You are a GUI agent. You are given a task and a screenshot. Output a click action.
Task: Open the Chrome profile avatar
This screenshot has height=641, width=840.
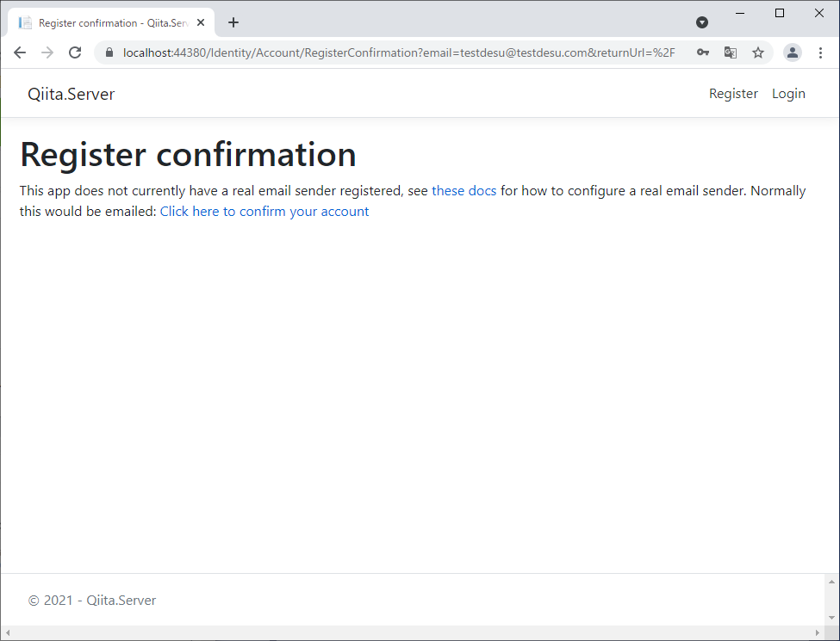[x=793, y=52]
